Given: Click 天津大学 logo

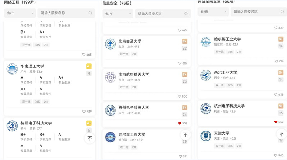Looking at the screenshot, I should pos(206,136).
